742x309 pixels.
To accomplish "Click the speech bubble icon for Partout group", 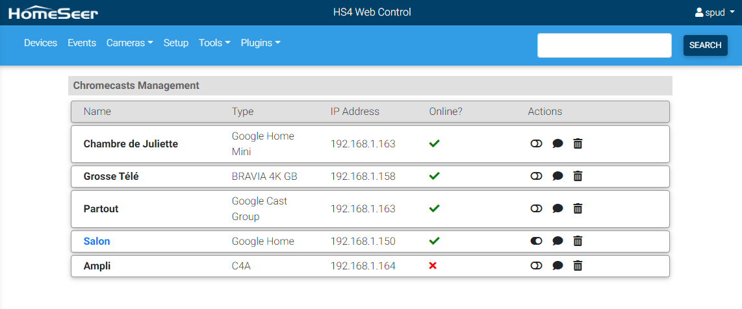I will (557, 209).
